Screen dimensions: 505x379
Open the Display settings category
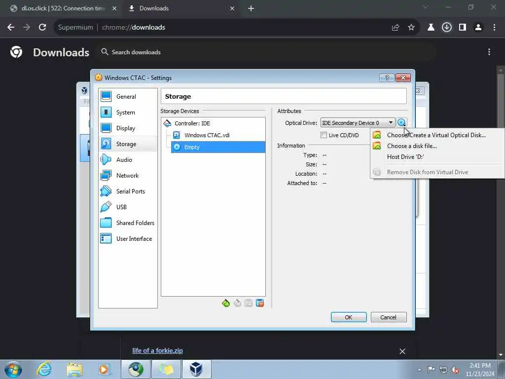pyautogui.click(x=128, y=128)
